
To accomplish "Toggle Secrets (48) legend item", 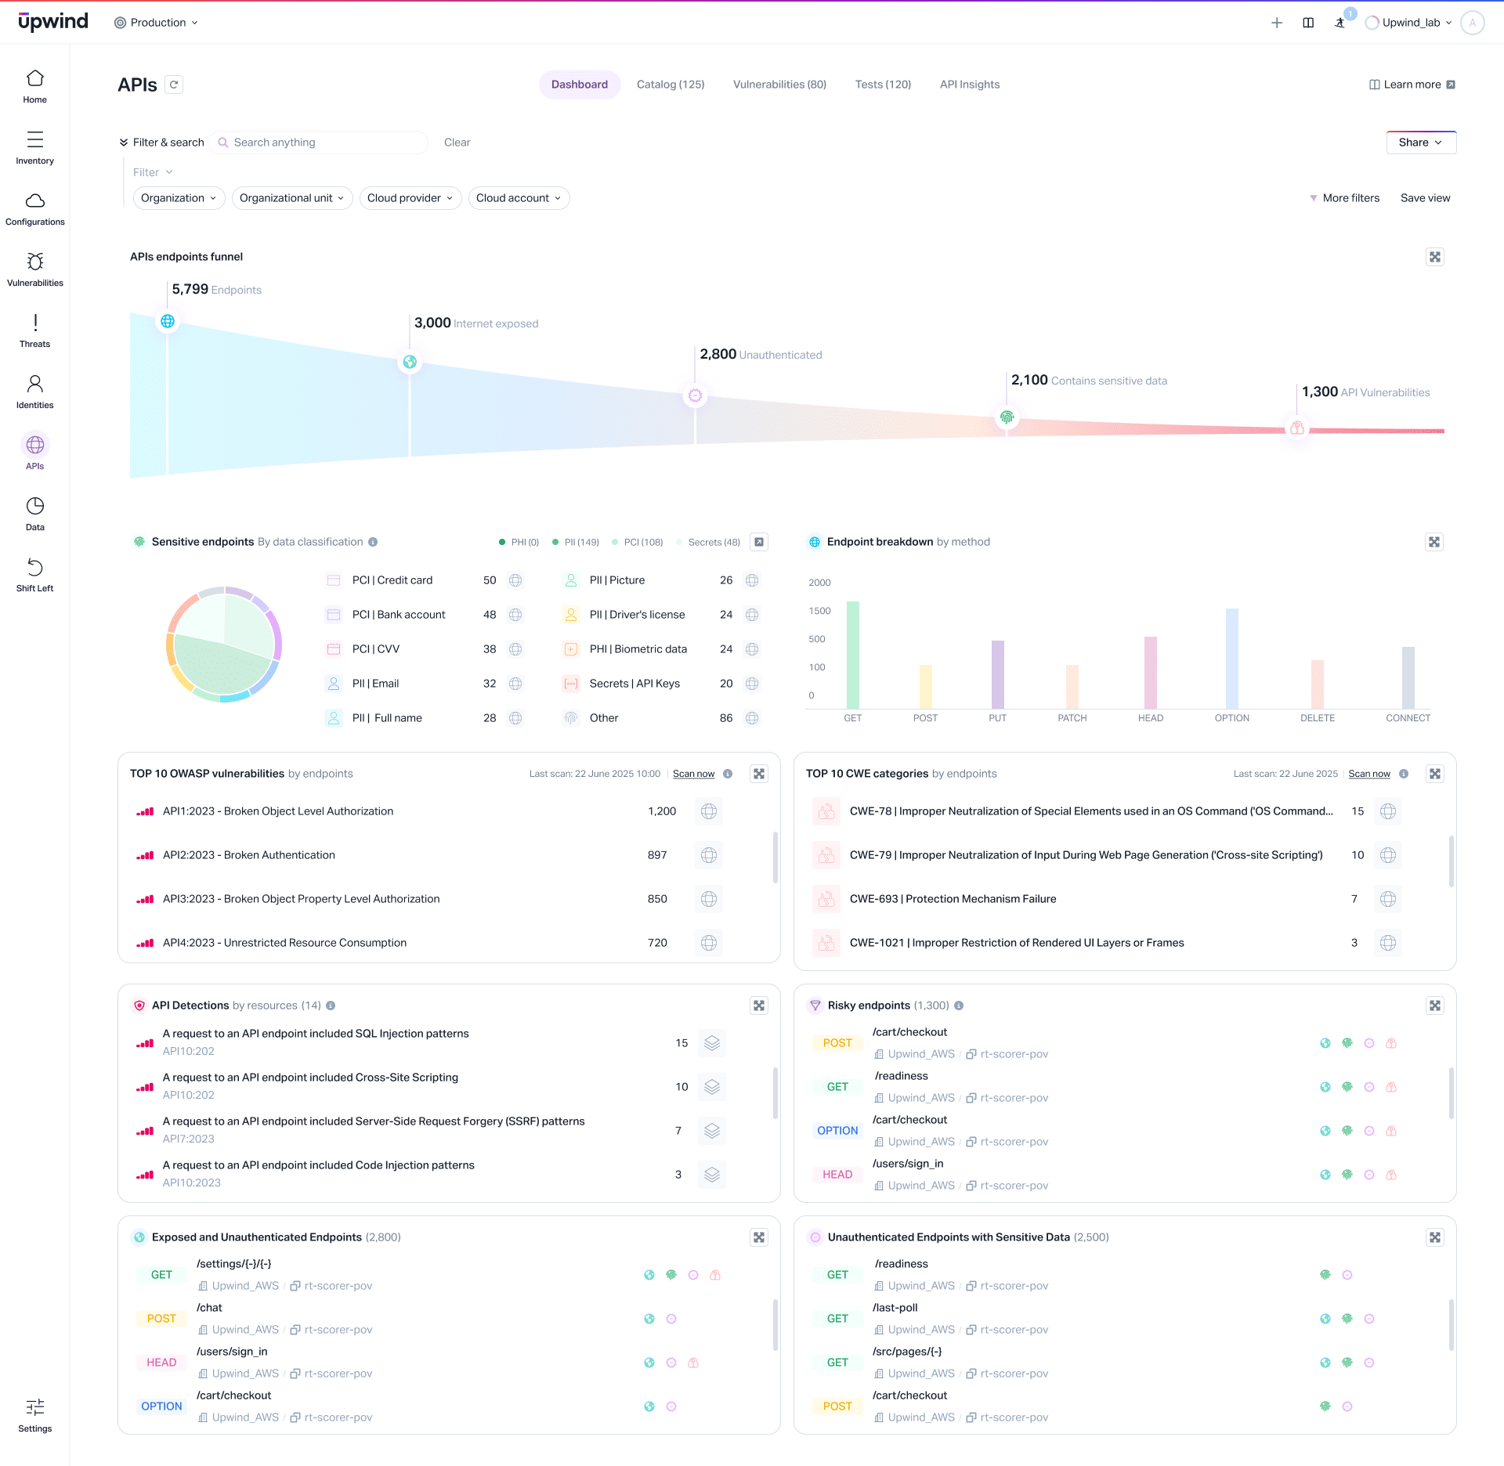I will 708,542.
